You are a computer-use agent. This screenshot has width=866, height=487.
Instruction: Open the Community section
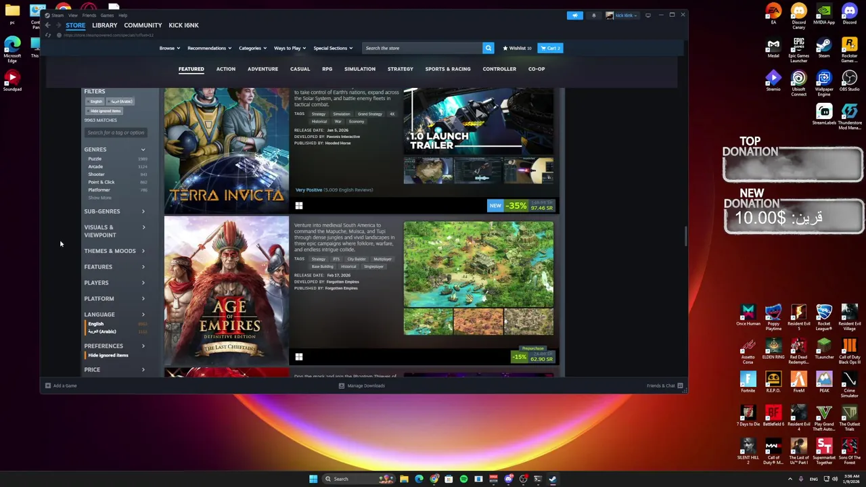[x=143, y=25]
